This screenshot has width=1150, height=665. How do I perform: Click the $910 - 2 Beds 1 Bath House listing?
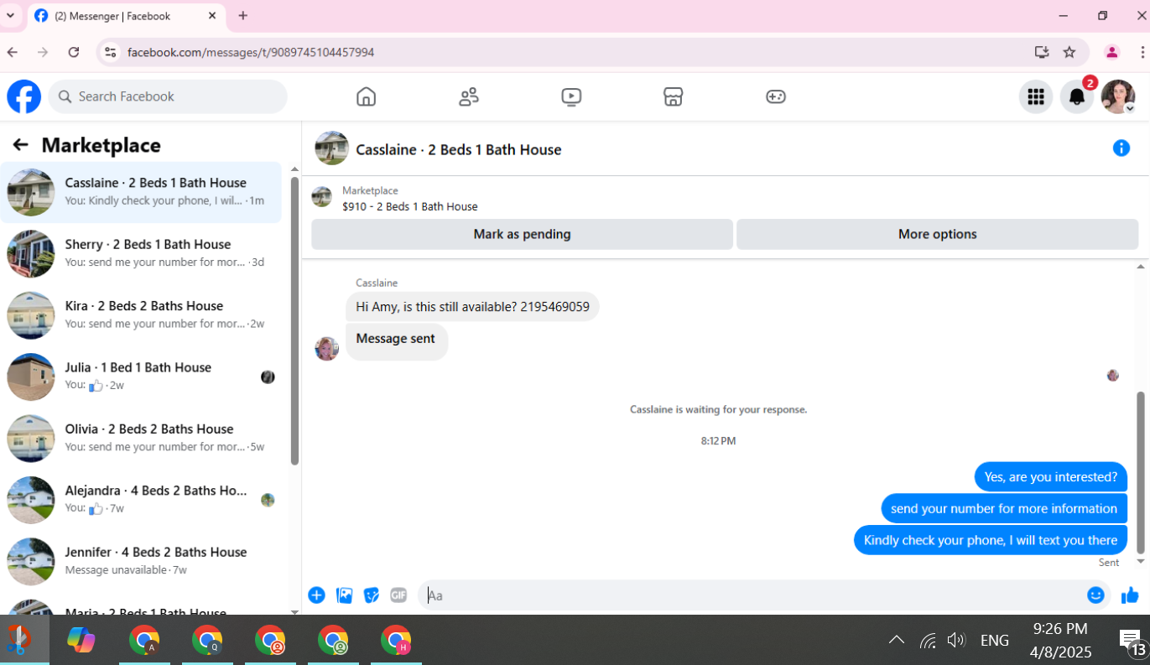(x=409, y=206)
